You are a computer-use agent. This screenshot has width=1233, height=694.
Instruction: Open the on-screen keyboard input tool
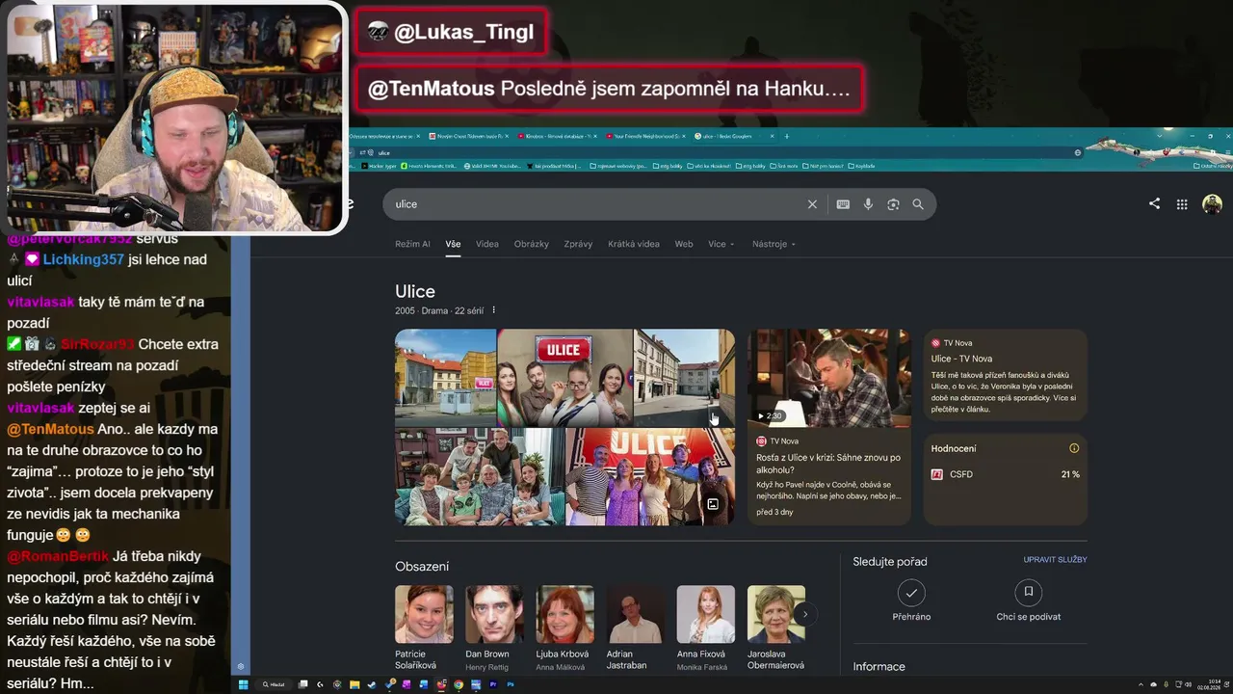843,204
